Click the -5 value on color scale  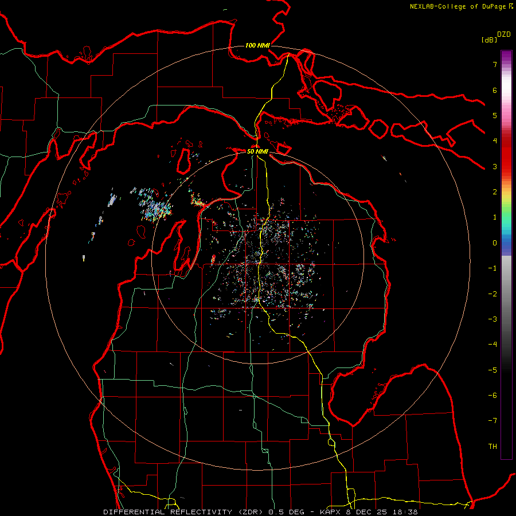click(x=492, y=370)
